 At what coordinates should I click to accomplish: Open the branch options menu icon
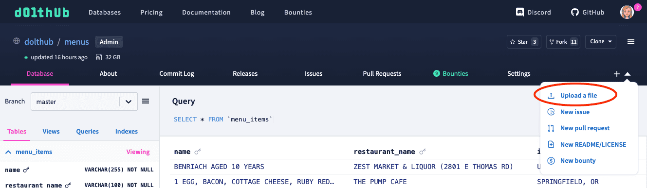tap(145, 101)
